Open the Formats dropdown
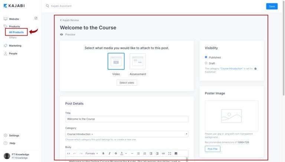The width and height of the screenshot is (285, 162). [92, 153]
